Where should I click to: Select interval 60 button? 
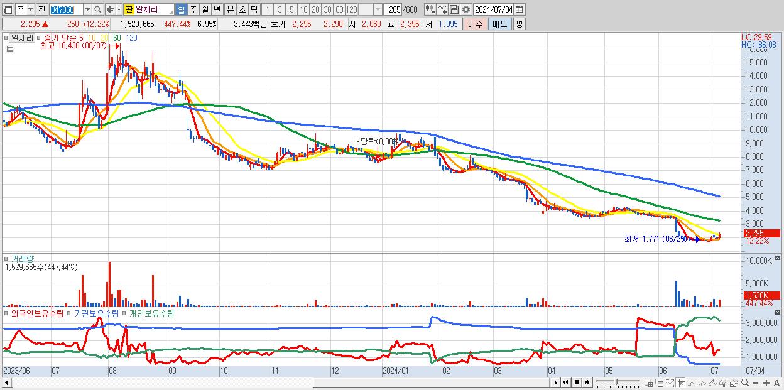(x=339, y=9)
